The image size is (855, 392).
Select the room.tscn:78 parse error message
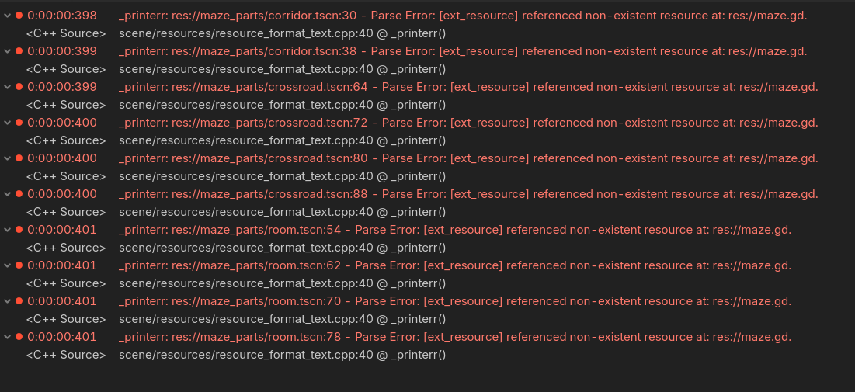click(455, 337)
